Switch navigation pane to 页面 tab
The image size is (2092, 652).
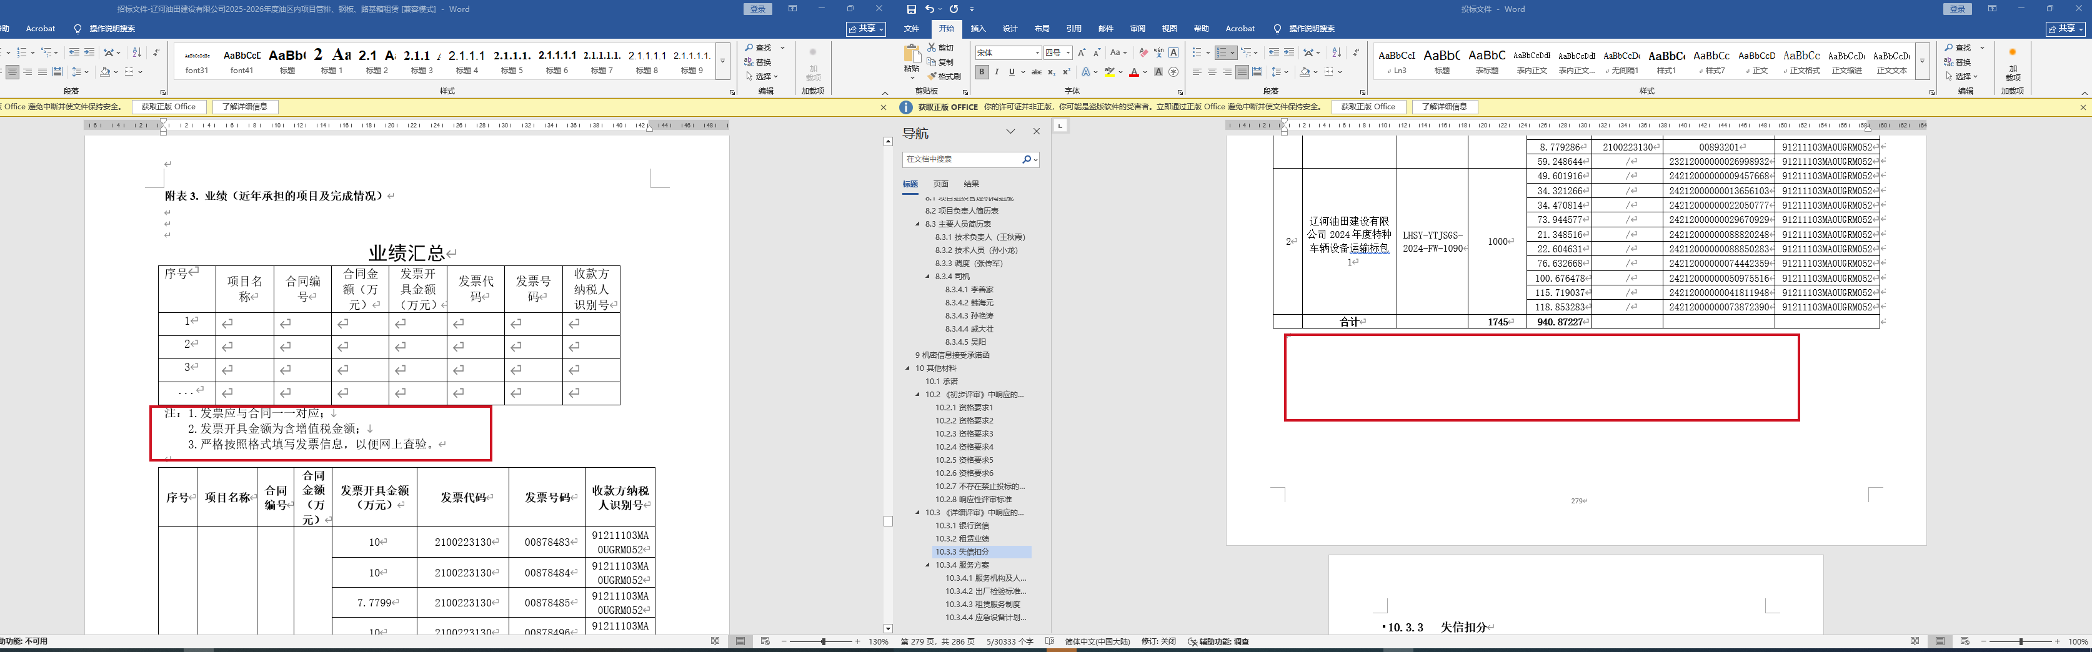pyautogui.click(x=940, y=184)
